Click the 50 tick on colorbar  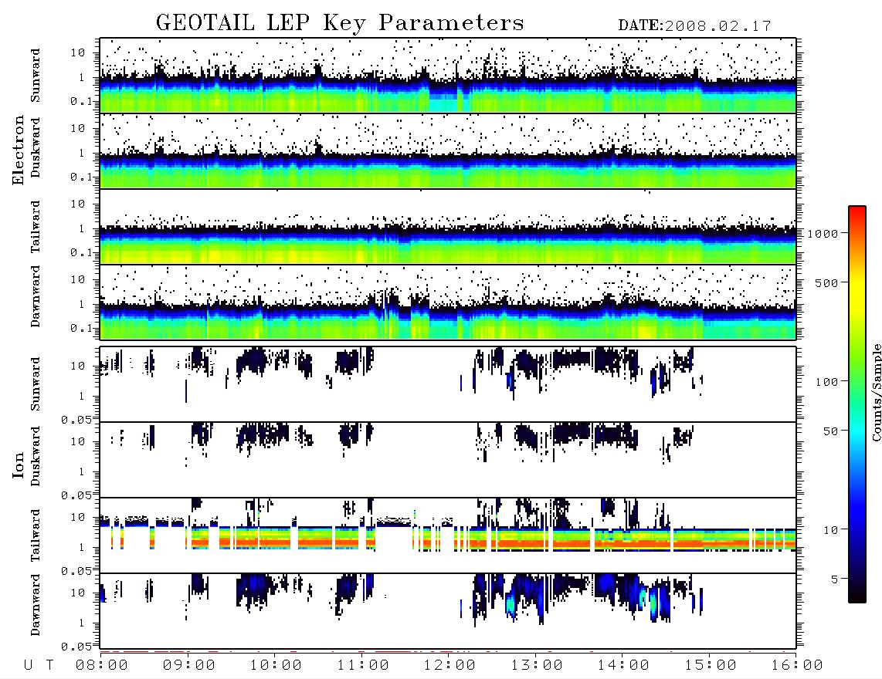[x=831, y=431]
